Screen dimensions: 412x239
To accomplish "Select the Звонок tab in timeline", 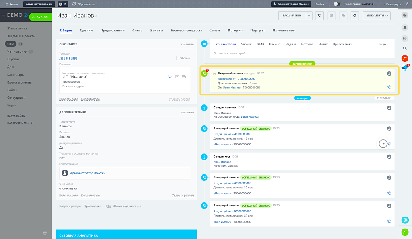I will (246, 44).
